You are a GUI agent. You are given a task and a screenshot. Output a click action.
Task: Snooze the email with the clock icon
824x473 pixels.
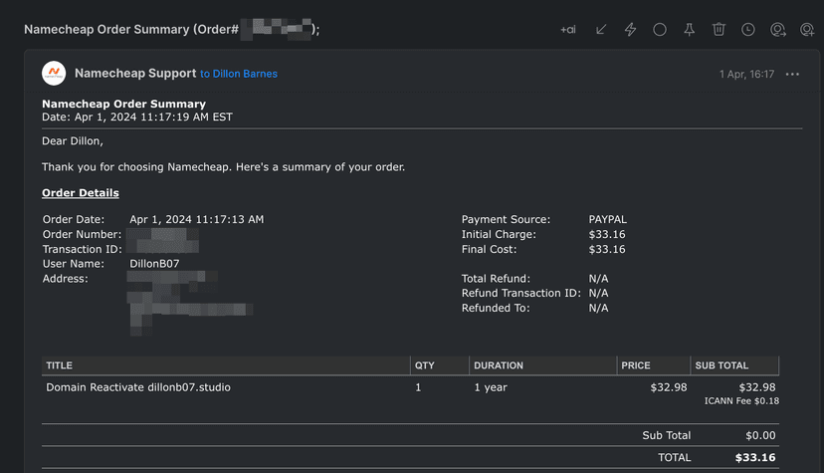tap(748, 30)
